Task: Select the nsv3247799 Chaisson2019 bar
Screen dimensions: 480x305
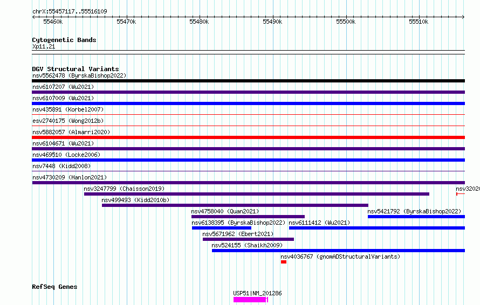Action: pyautogui.click(x=257, y=194)
